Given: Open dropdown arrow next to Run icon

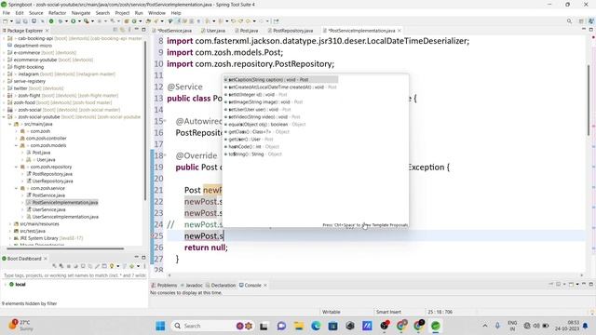Looking at the screenshot, I should tap(79, 21).
